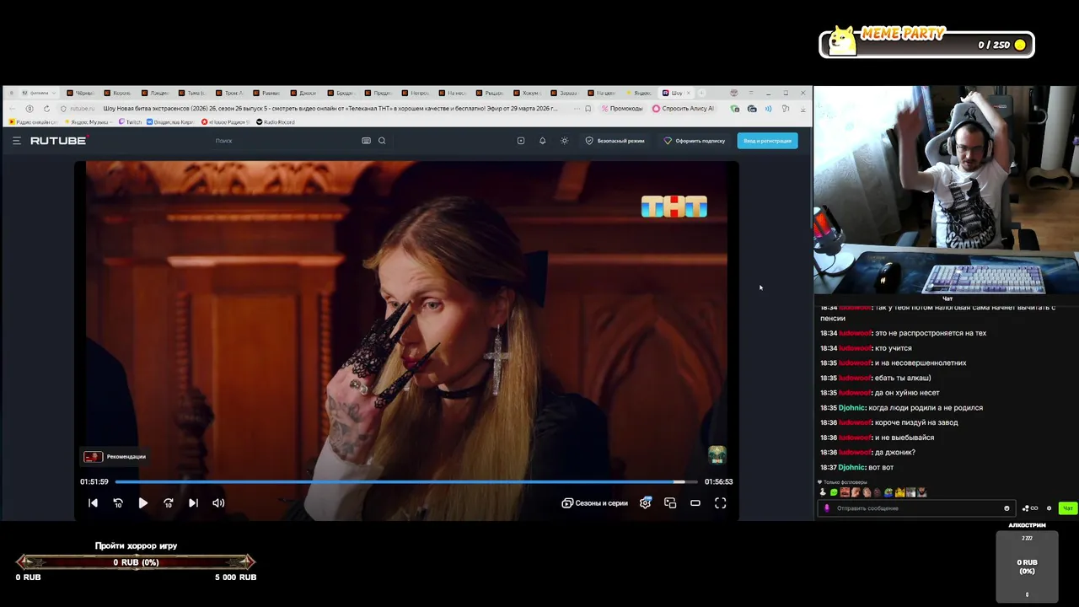Reload the browser page

(x=46, y=109)
